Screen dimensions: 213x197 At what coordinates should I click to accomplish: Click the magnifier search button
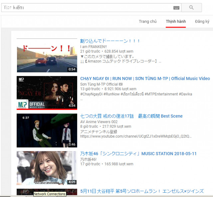click(191, 7)
